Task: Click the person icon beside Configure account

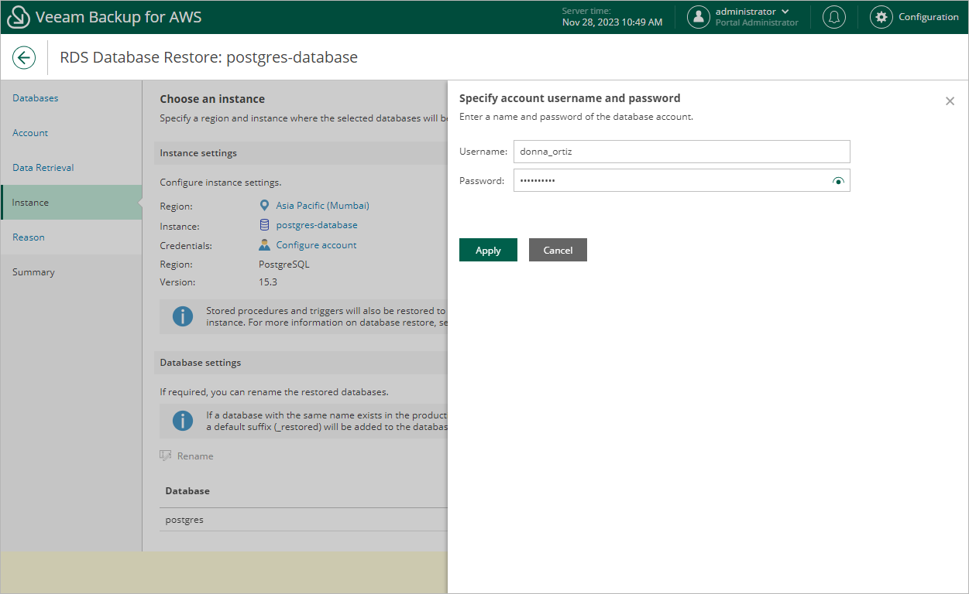Action: [x=265, y=244]
